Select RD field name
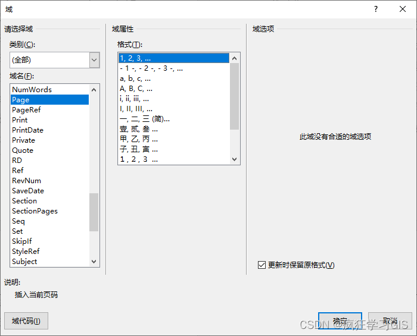Viewport: 417px width, 336px height. (49, 161)
